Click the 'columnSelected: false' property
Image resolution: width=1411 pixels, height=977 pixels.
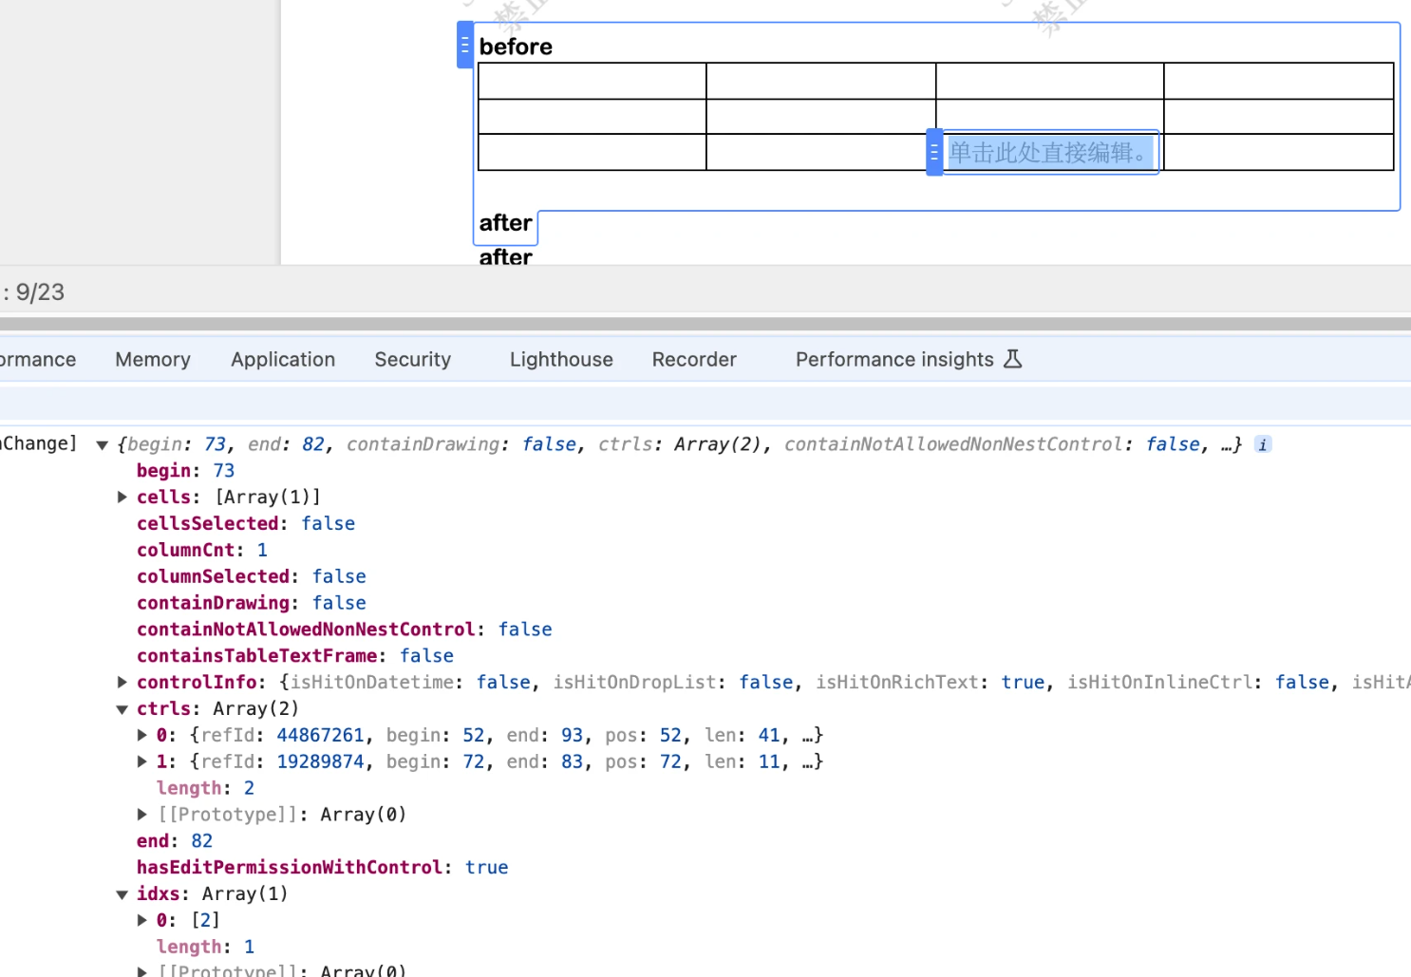252,576
